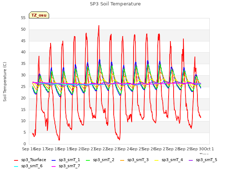Screen dimensions: 231x173
Task: Click the orange sp3_smT_3 legend swatch
Action: pyautogui.click(x=122, y=160)
